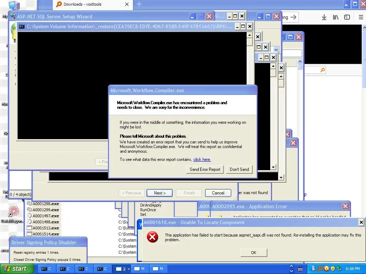Screen dimensions: 366x274
Task: Select A0001498.exe file row
Action: point(43,222)
